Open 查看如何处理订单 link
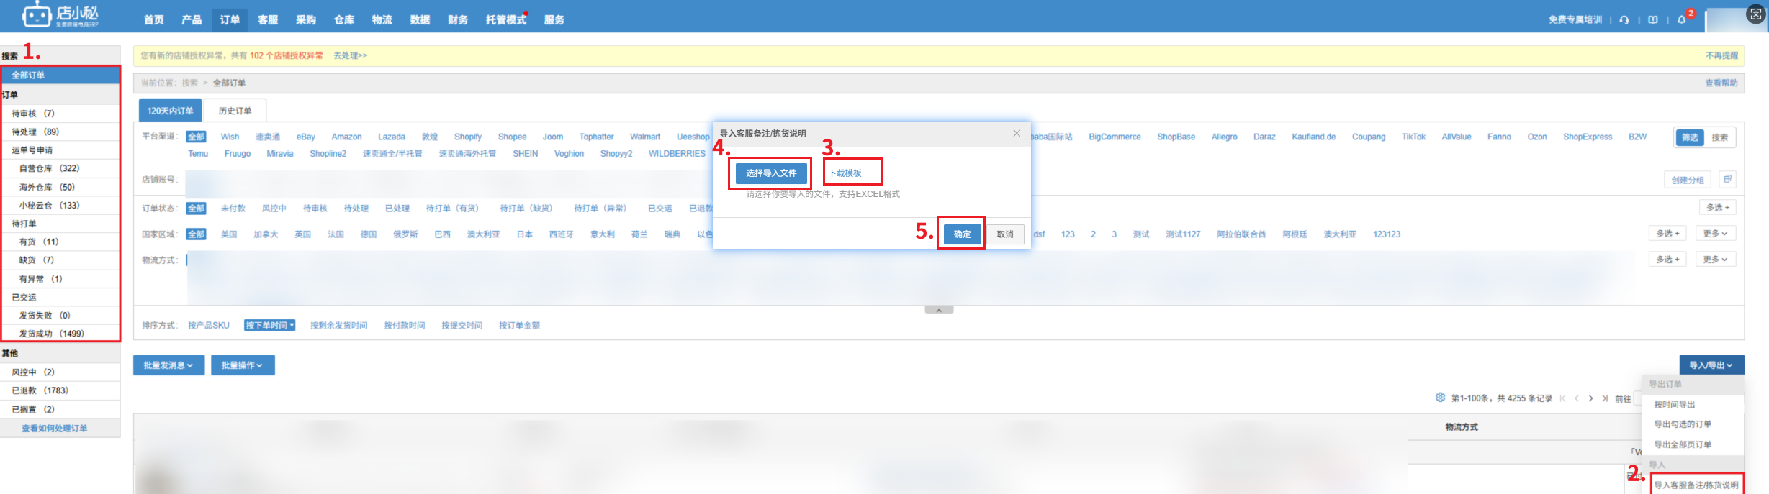Viewport: 1769px width, 494px height. click(x=55, y=429)
